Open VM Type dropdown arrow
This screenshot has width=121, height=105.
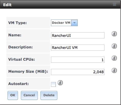coord(74,23)
